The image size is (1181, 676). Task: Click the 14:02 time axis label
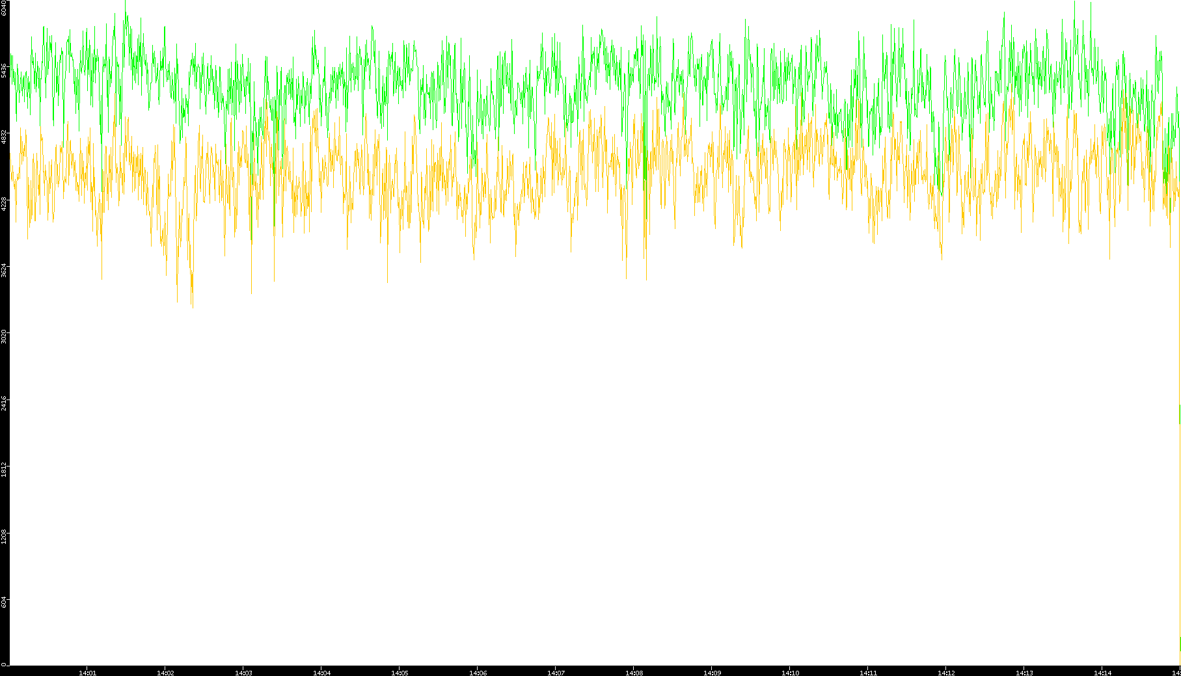pos(165,673)
